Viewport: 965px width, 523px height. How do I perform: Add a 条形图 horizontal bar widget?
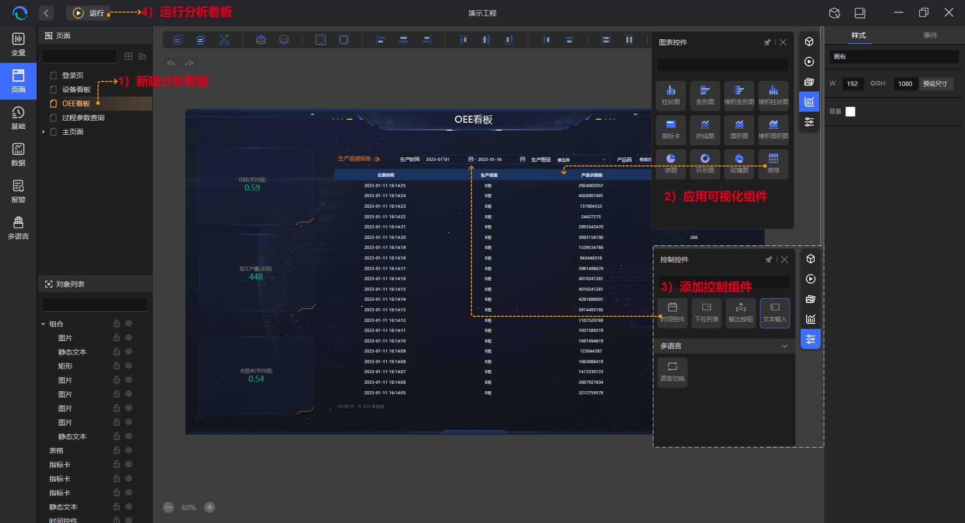click(x=705, y=95)
